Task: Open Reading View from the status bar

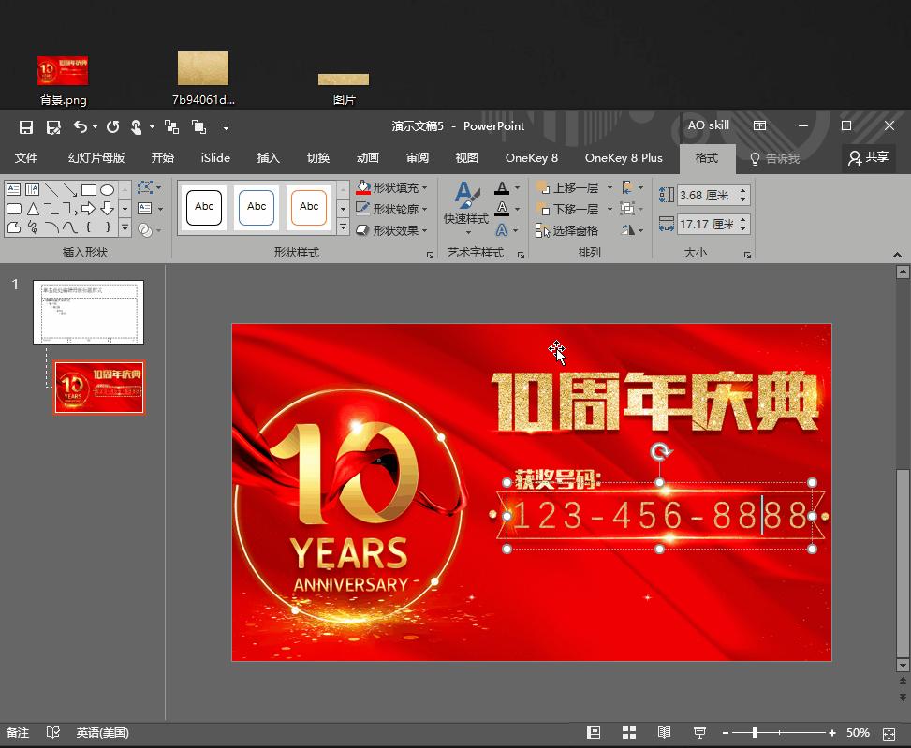Action: [664, 733]
